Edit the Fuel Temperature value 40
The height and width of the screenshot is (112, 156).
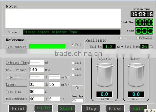(37, 99)
